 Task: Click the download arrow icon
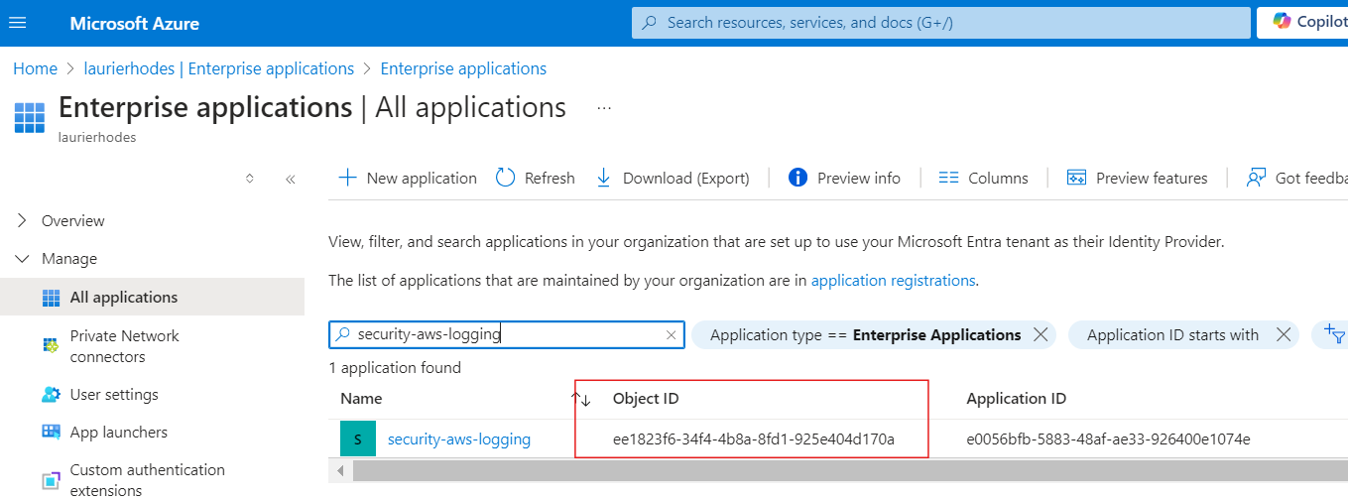pos(603,178)
